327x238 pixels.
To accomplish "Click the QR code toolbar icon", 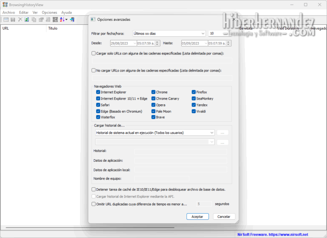I will [x=55, y=20].
